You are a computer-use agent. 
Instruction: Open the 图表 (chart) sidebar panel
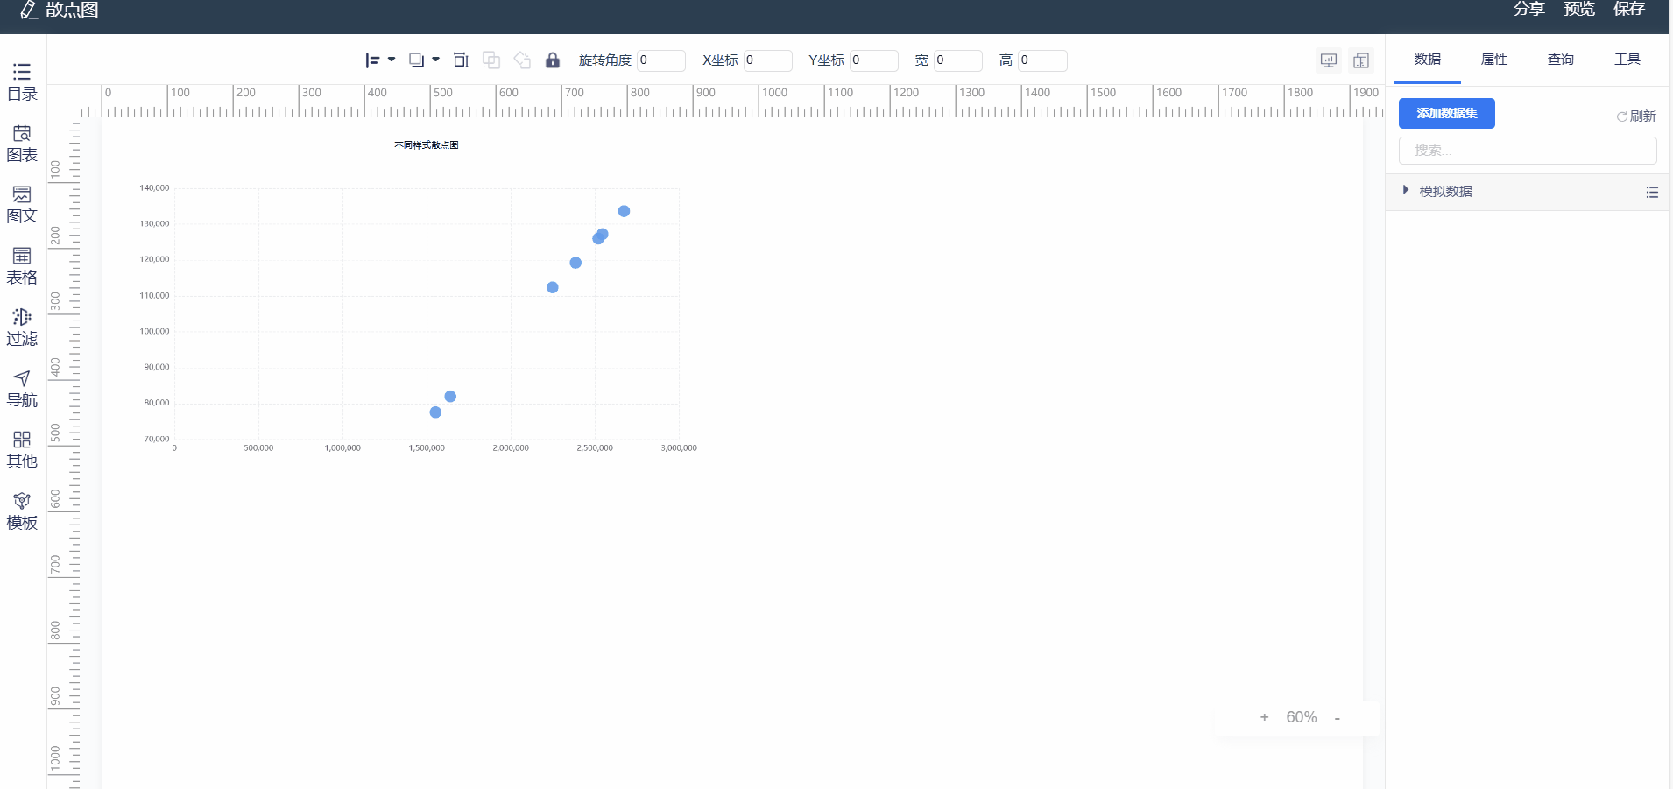(22, 144)
